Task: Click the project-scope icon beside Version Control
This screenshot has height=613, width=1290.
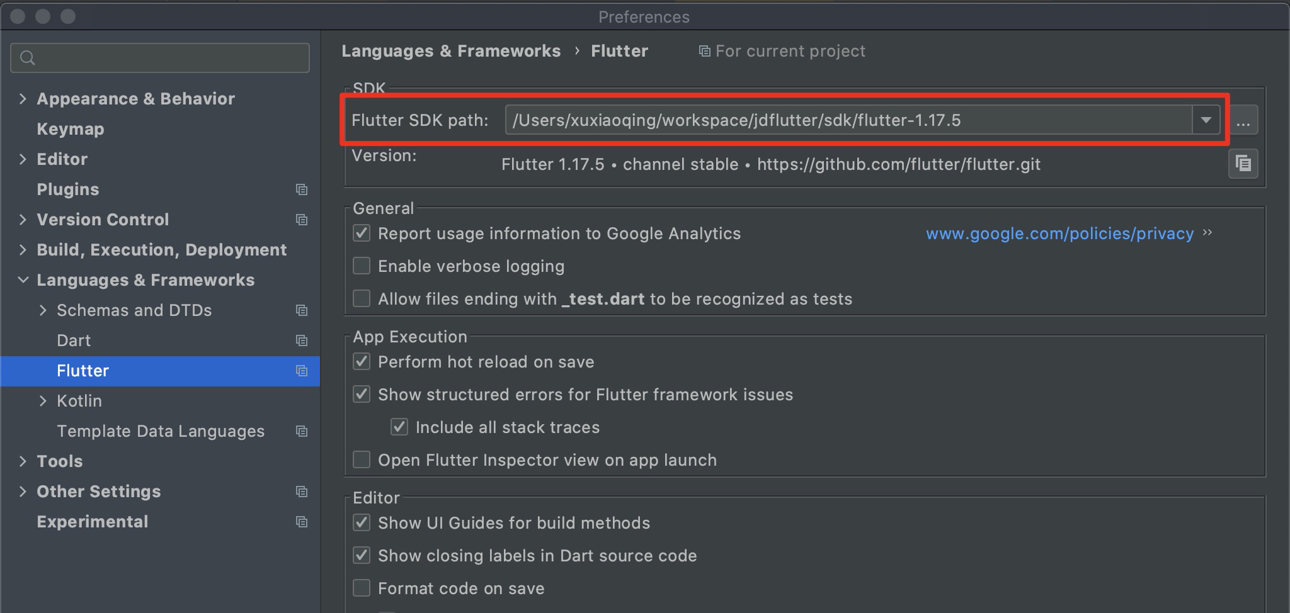Action: [x=302, y=220]
